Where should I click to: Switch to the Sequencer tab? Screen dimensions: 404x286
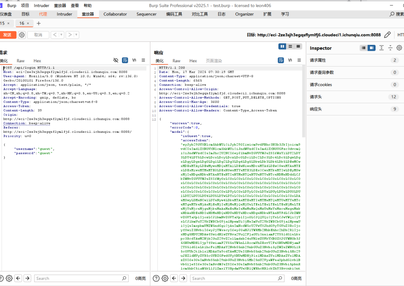coord(146,14)
